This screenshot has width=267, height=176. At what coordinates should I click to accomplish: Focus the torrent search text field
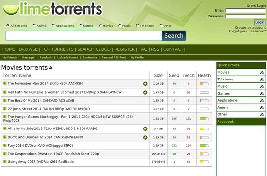tap(83, 36)
